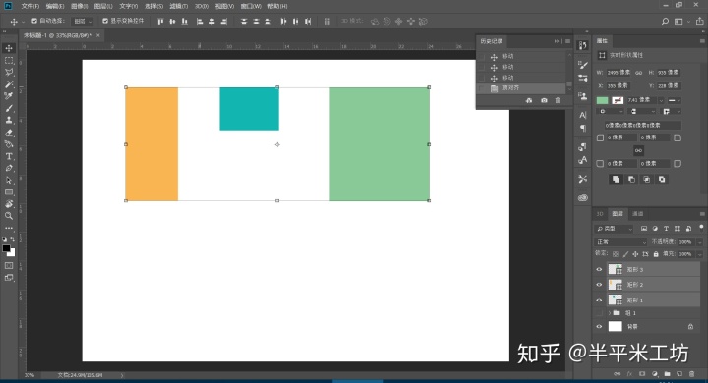Click the add layer style fx icon
Viewport: 708px width, 383px height.
pyautogui.click(x=629, y=374)
